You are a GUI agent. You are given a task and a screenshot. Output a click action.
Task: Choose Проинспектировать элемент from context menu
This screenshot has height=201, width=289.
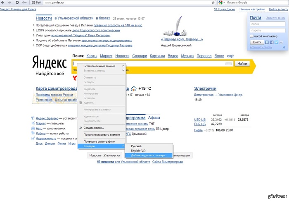pos(102,135)
